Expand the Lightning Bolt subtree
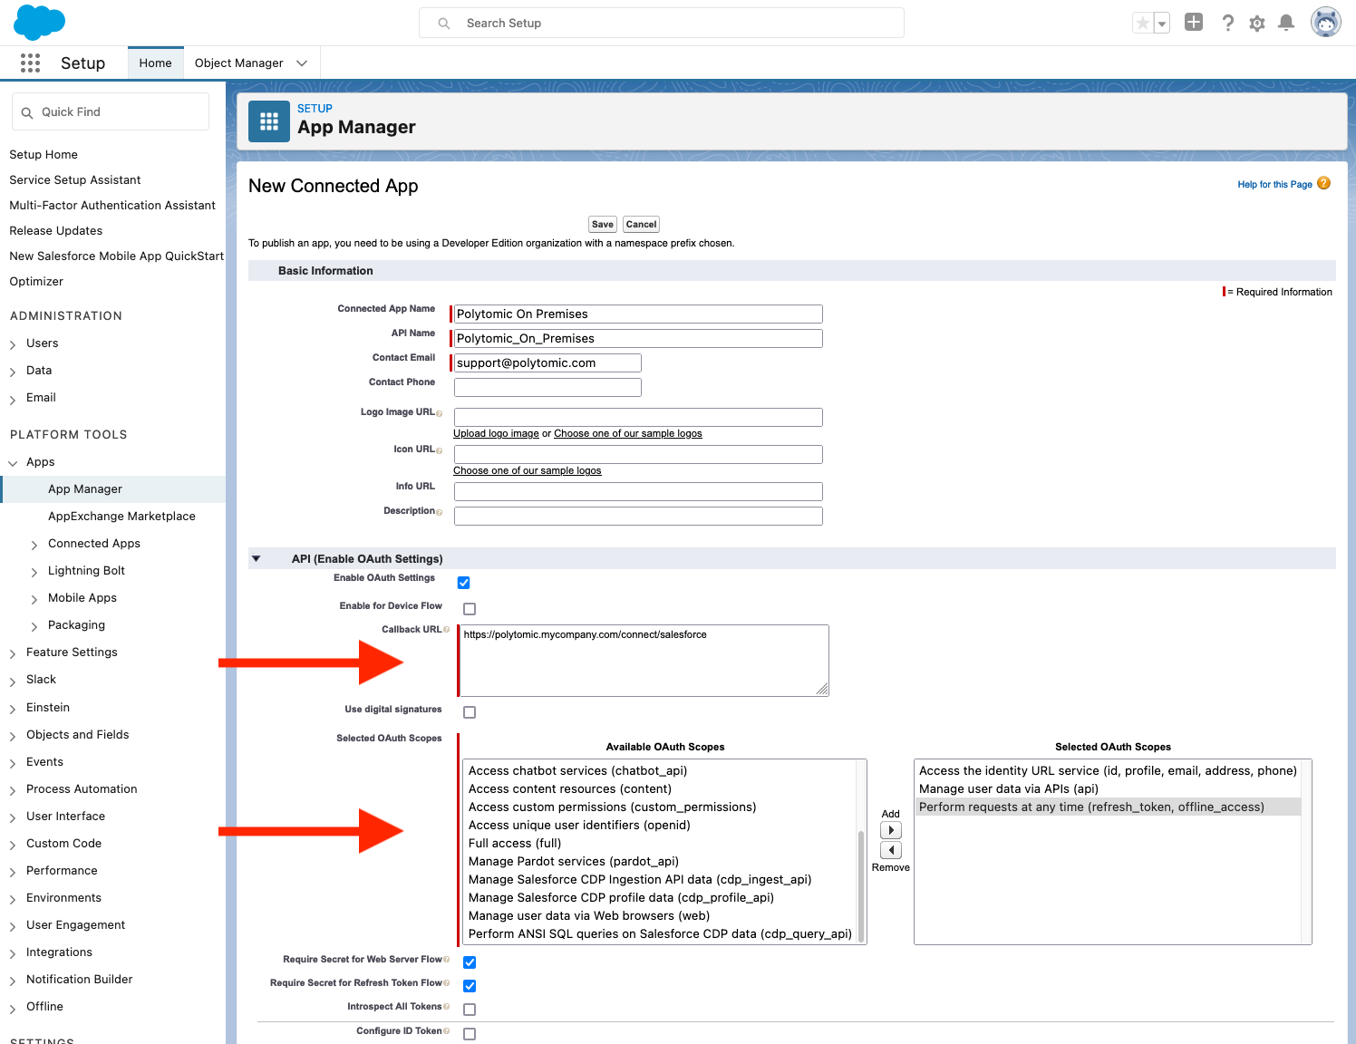 pos(34,573)
